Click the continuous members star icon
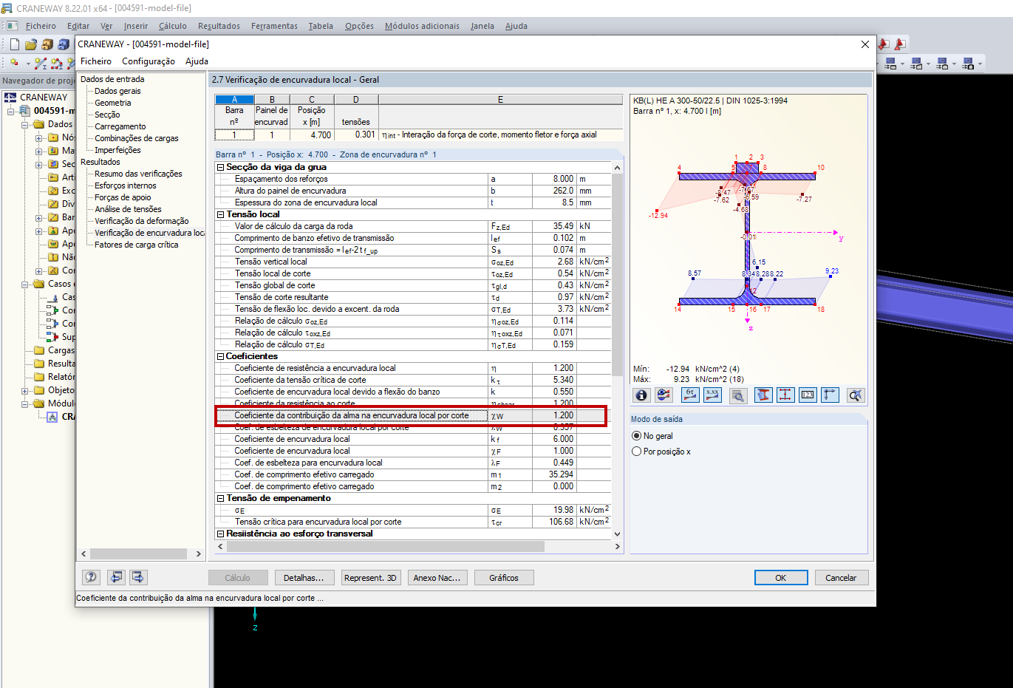This screenshot has width=1013, height=688. [57, 64]
